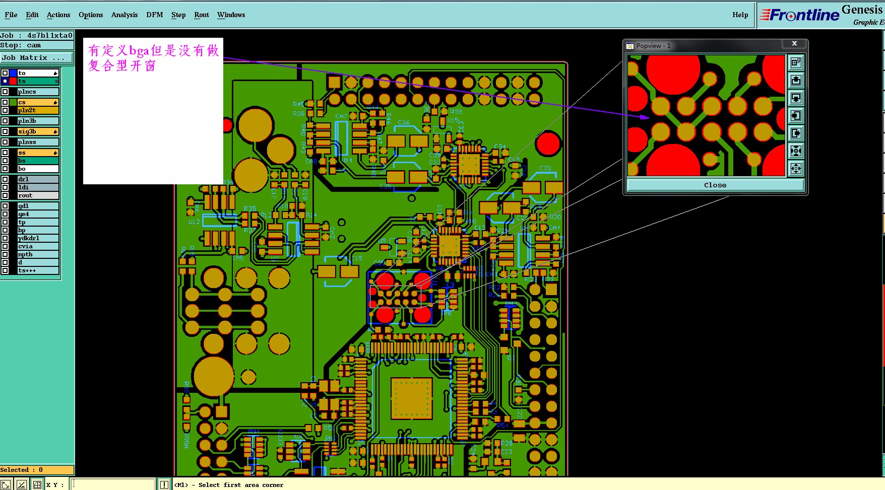
Task: Open the Analysis menu
Action: pyautogui.click(x=124, y=15)
